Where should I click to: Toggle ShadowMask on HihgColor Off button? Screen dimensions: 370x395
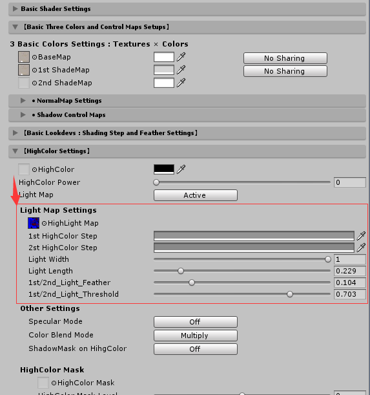pos(195,349)
